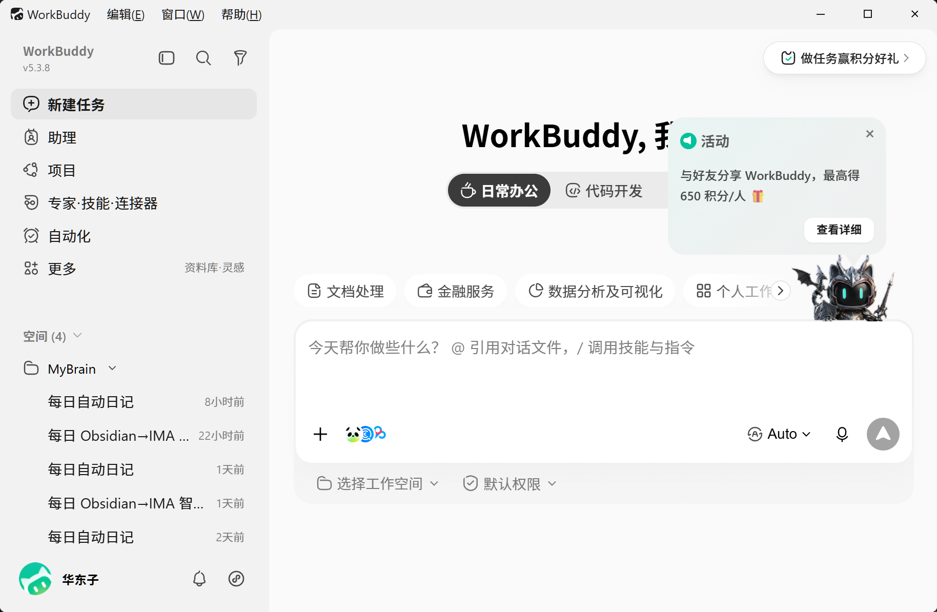The width and height of the screenshot is (937, 612).
Task: Click the 华东子 user avatar
Action: [35, 579]
